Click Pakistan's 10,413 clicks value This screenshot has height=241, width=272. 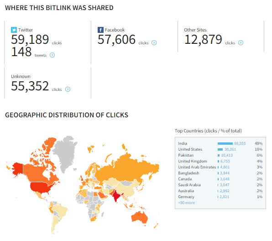click(x=227, y=155)
